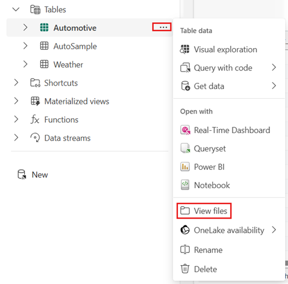Viewport: 288px width, 284px height.
Task: Click the fx Functions icon
Action: [x=35, y=119]
